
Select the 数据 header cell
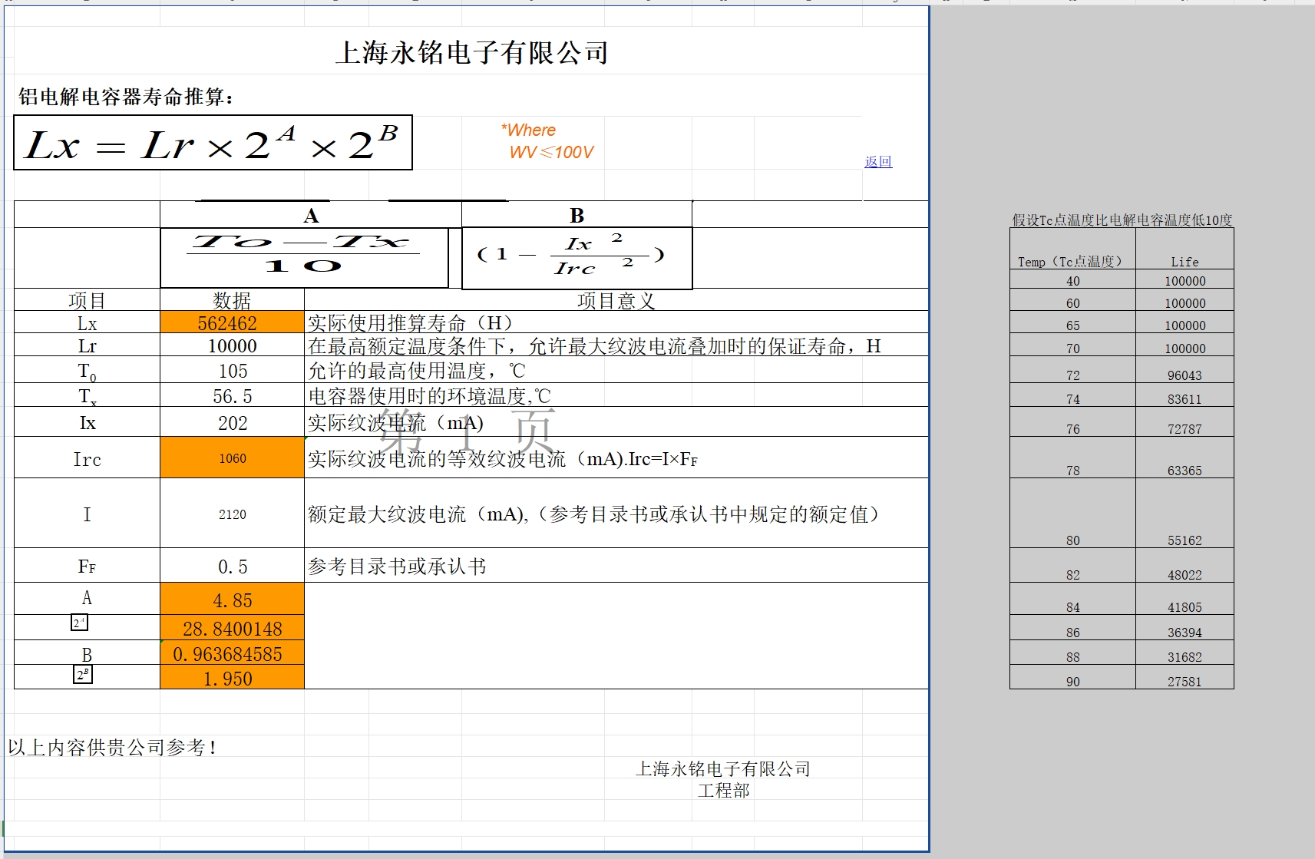[x=232, y=300]
